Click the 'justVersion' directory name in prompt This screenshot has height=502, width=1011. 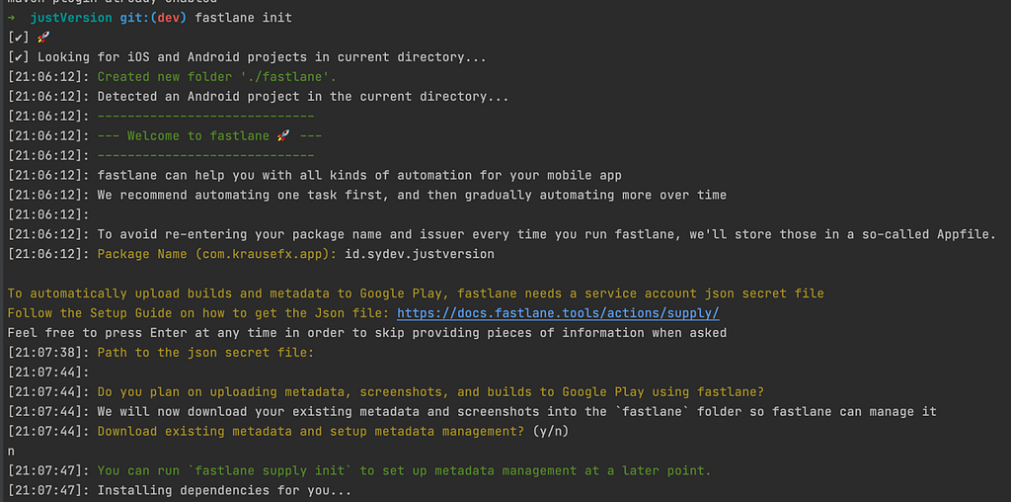pyautogui.click(x=71, y=18)
